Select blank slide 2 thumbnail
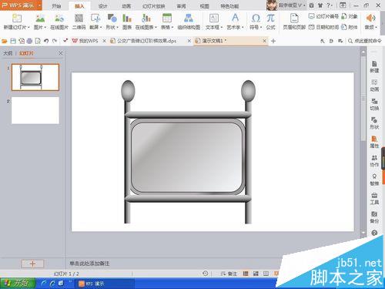385x289 pixels. [35, 110]
